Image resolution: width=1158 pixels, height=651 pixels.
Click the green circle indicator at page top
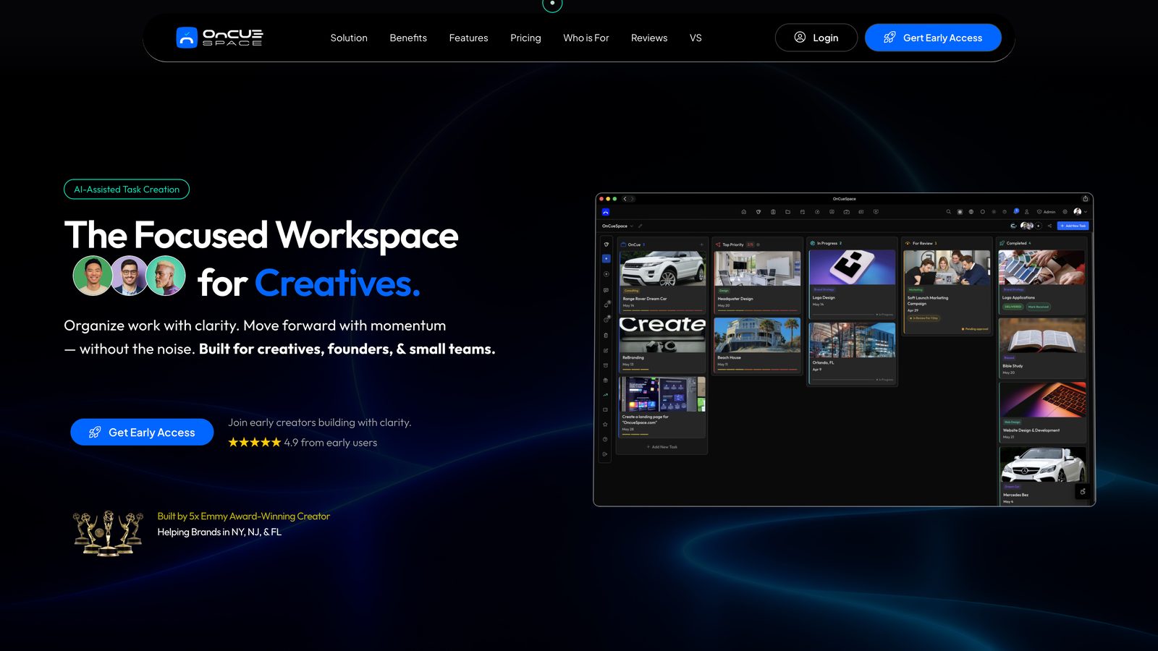click(552, 4)
